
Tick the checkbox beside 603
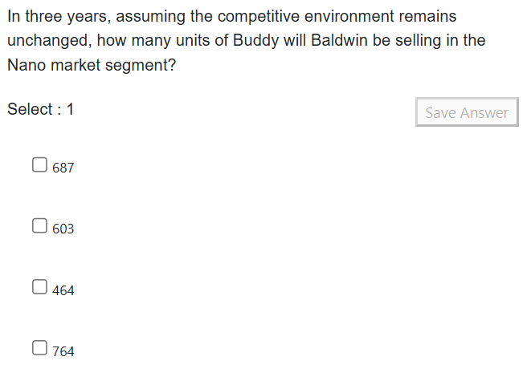(39, 226)
